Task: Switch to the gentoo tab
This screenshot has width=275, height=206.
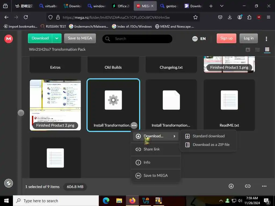Action: pyautogui.click(x=169, y=6)
